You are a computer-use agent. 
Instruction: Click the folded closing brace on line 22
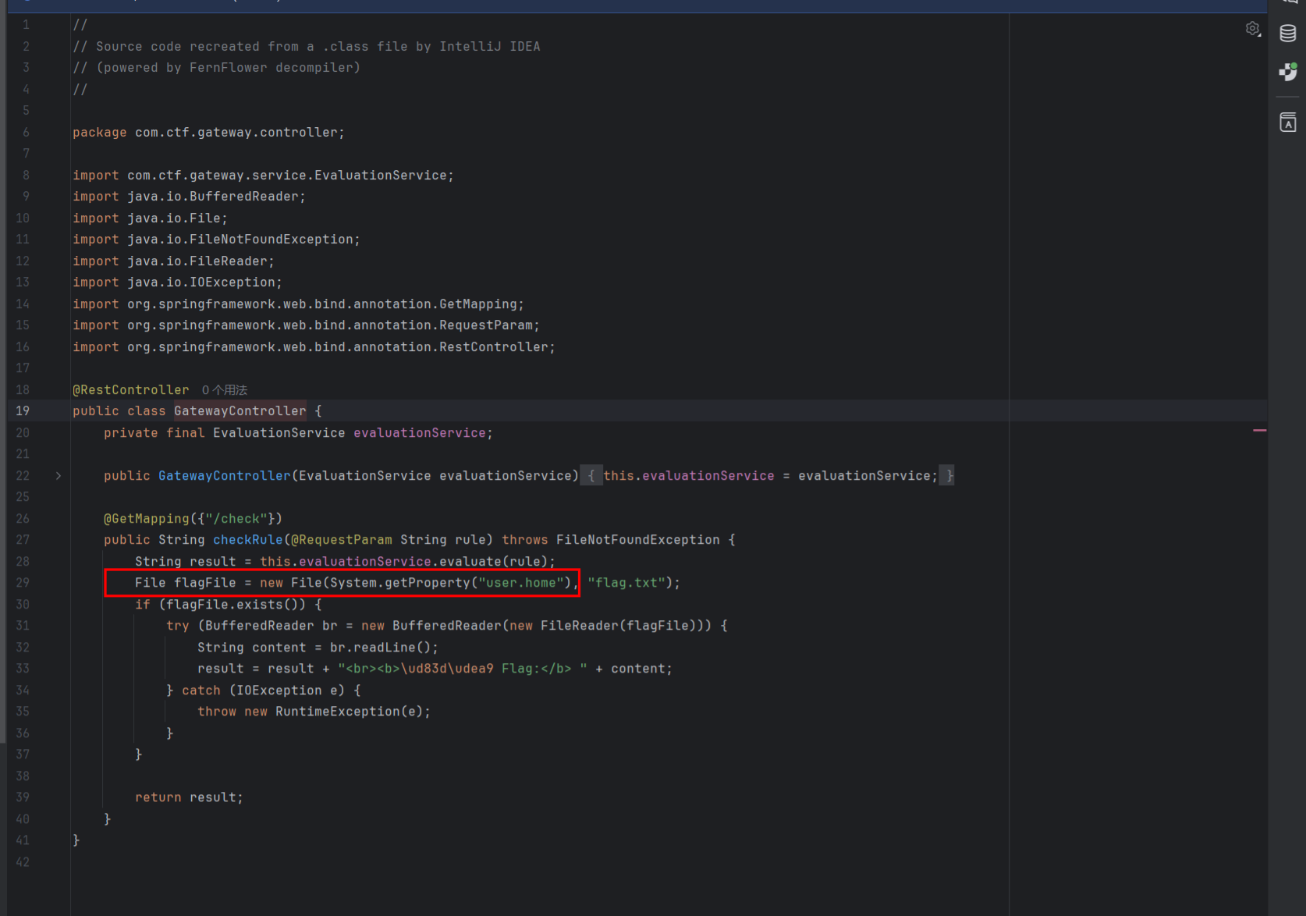pos(949,476)
